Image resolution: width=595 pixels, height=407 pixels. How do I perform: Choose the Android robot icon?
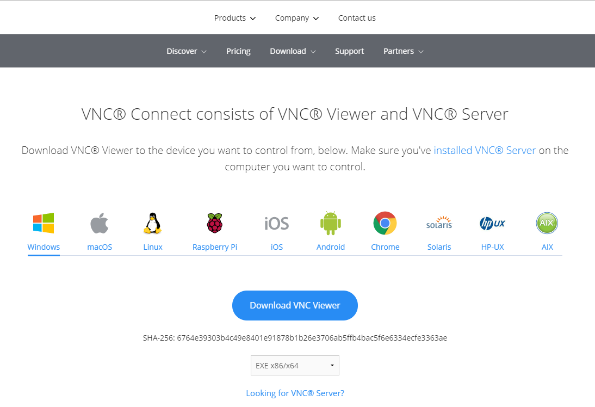[331, 224]
